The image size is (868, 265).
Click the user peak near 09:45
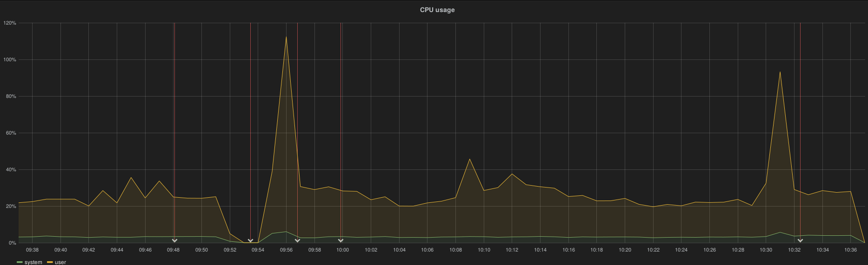point(131,178)
